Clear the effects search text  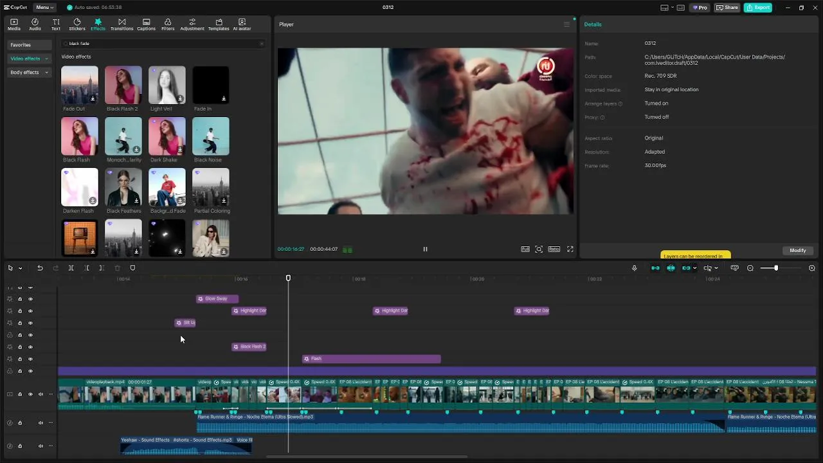[x=262, y=44]
